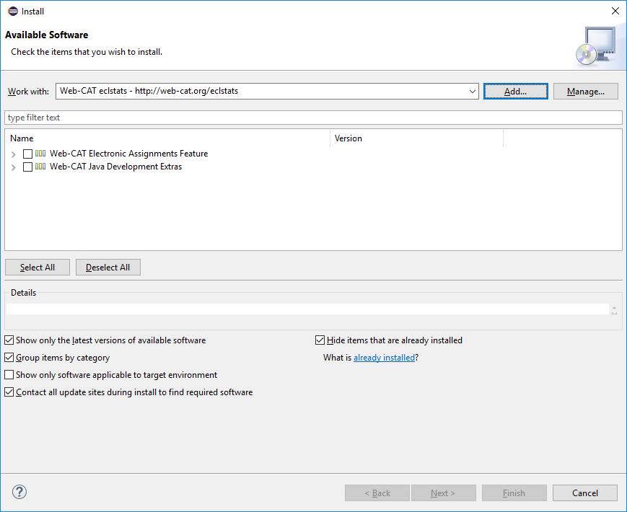
Task: Click the Details pane scroll-up arrow
Action: [614, 306]
